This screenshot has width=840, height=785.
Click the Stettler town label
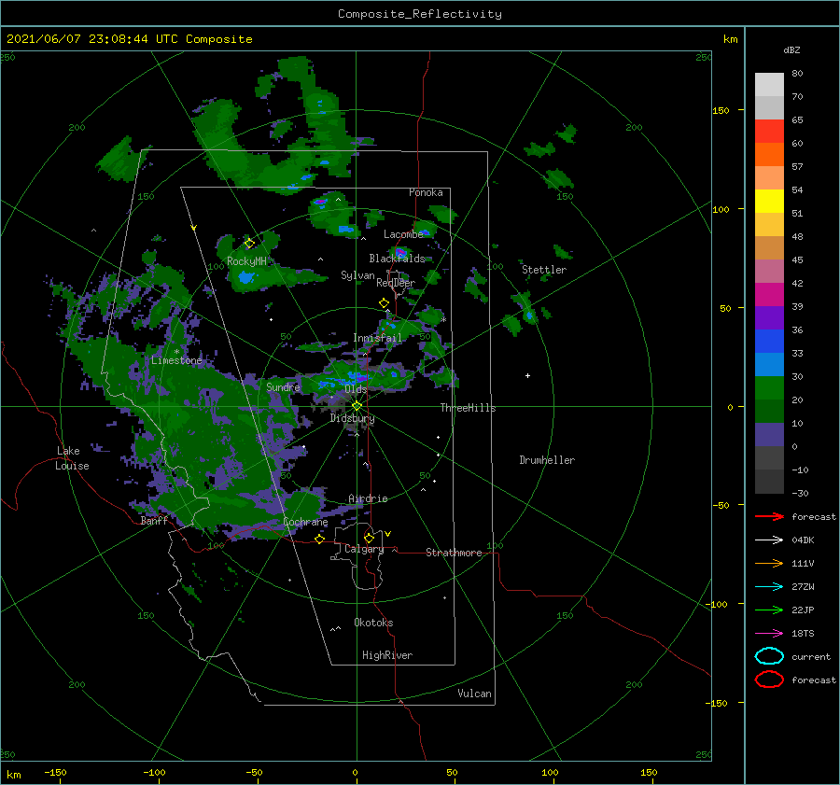coord(544,270)
